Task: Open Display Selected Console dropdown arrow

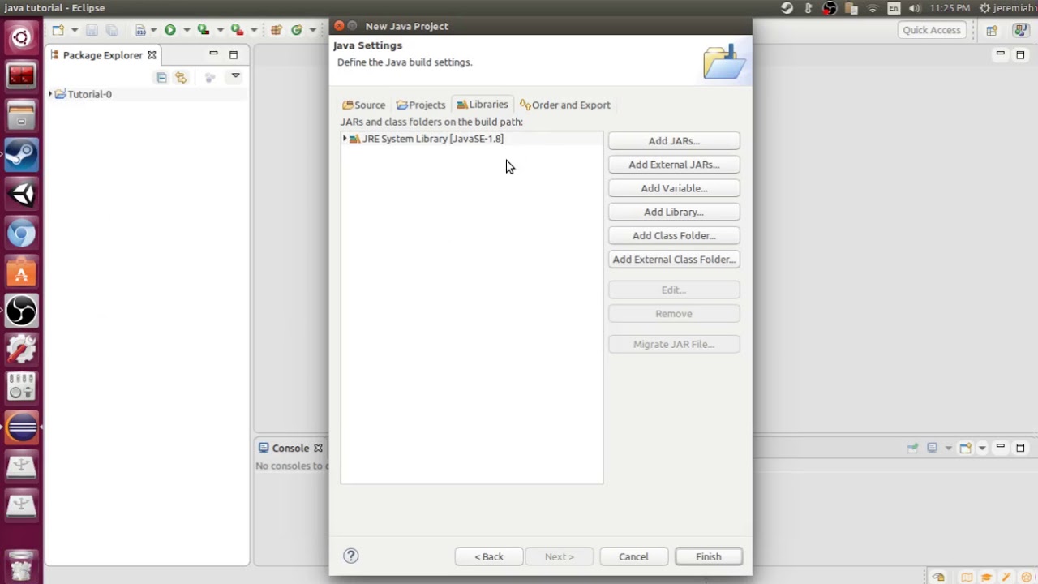Action: [x=948, y=448]
